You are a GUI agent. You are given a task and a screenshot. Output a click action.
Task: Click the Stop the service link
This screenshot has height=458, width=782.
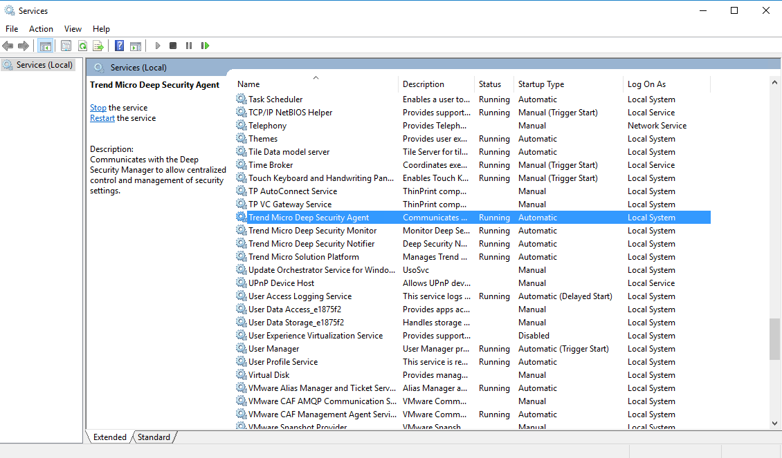click(x=98, y=108)
